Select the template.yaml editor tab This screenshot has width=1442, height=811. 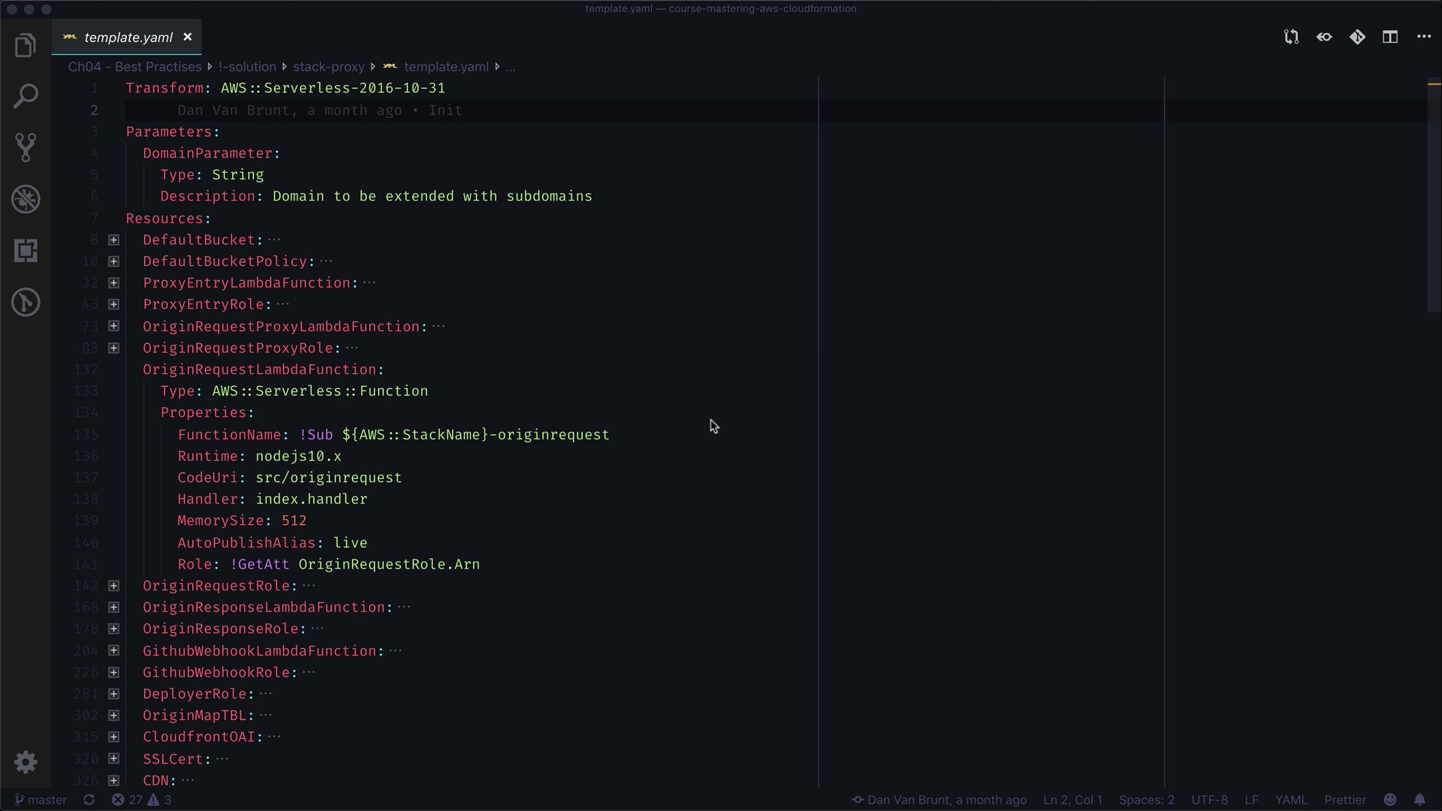128,38
